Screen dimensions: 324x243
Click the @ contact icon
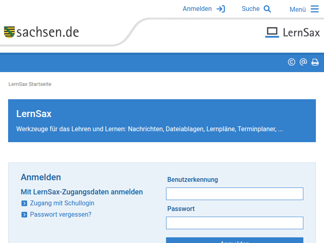pyautogui.click(x=303, y=62)
